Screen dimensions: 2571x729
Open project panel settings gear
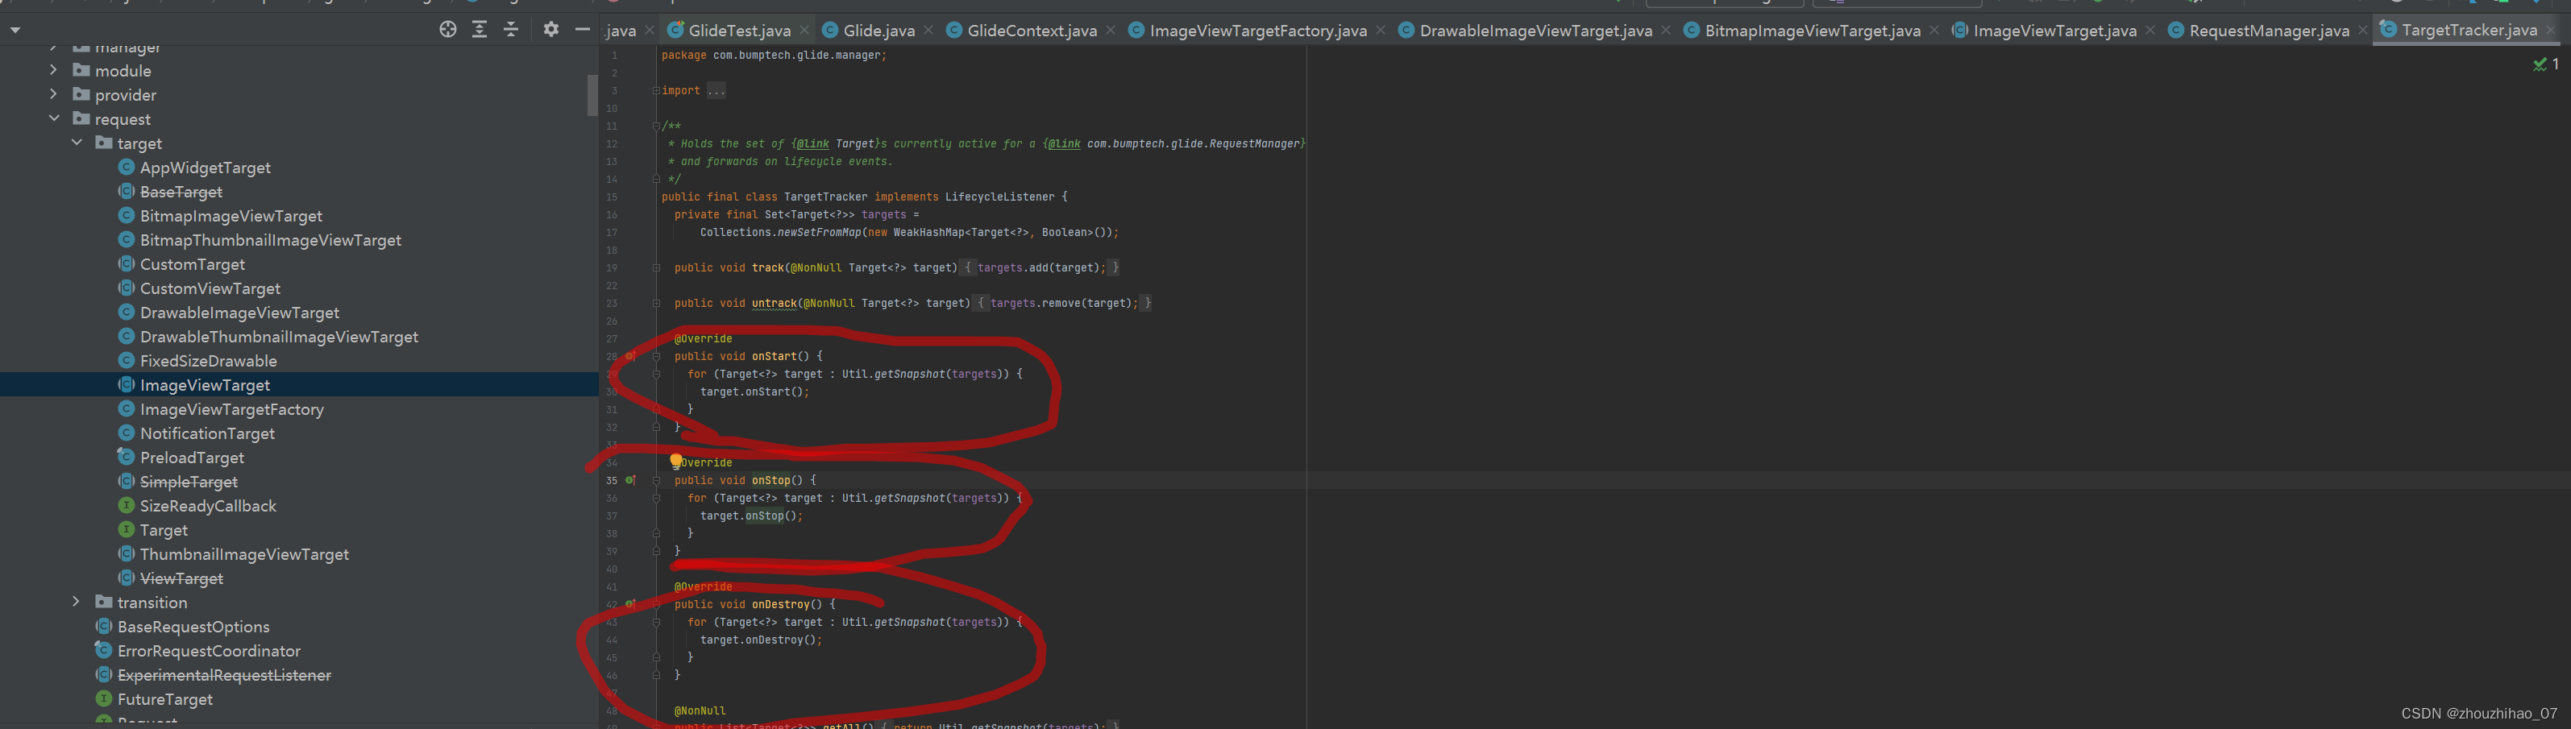551,30
